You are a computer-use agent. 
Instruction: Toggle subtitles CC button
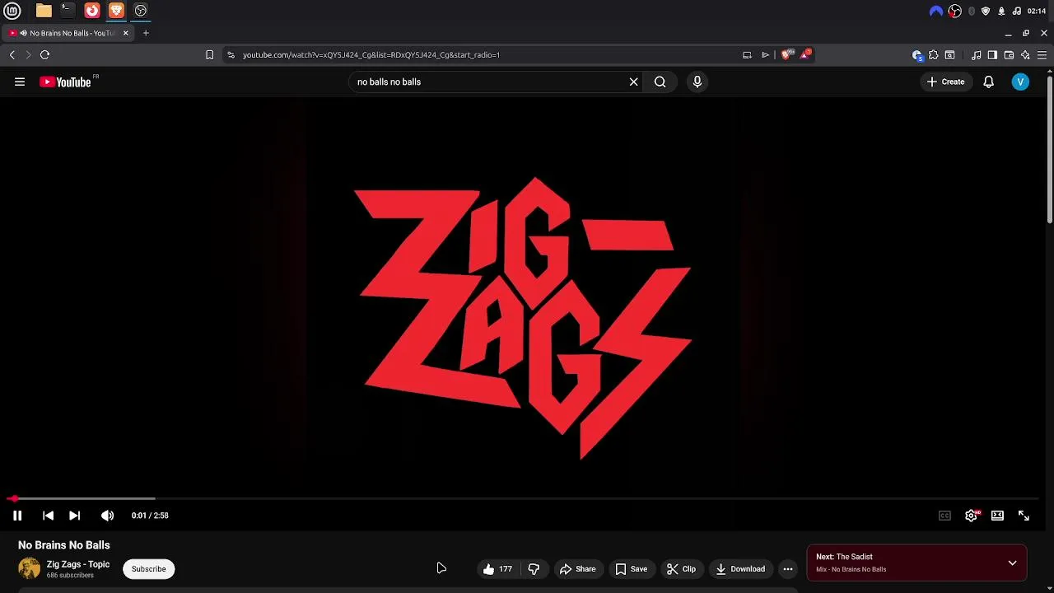944,516
